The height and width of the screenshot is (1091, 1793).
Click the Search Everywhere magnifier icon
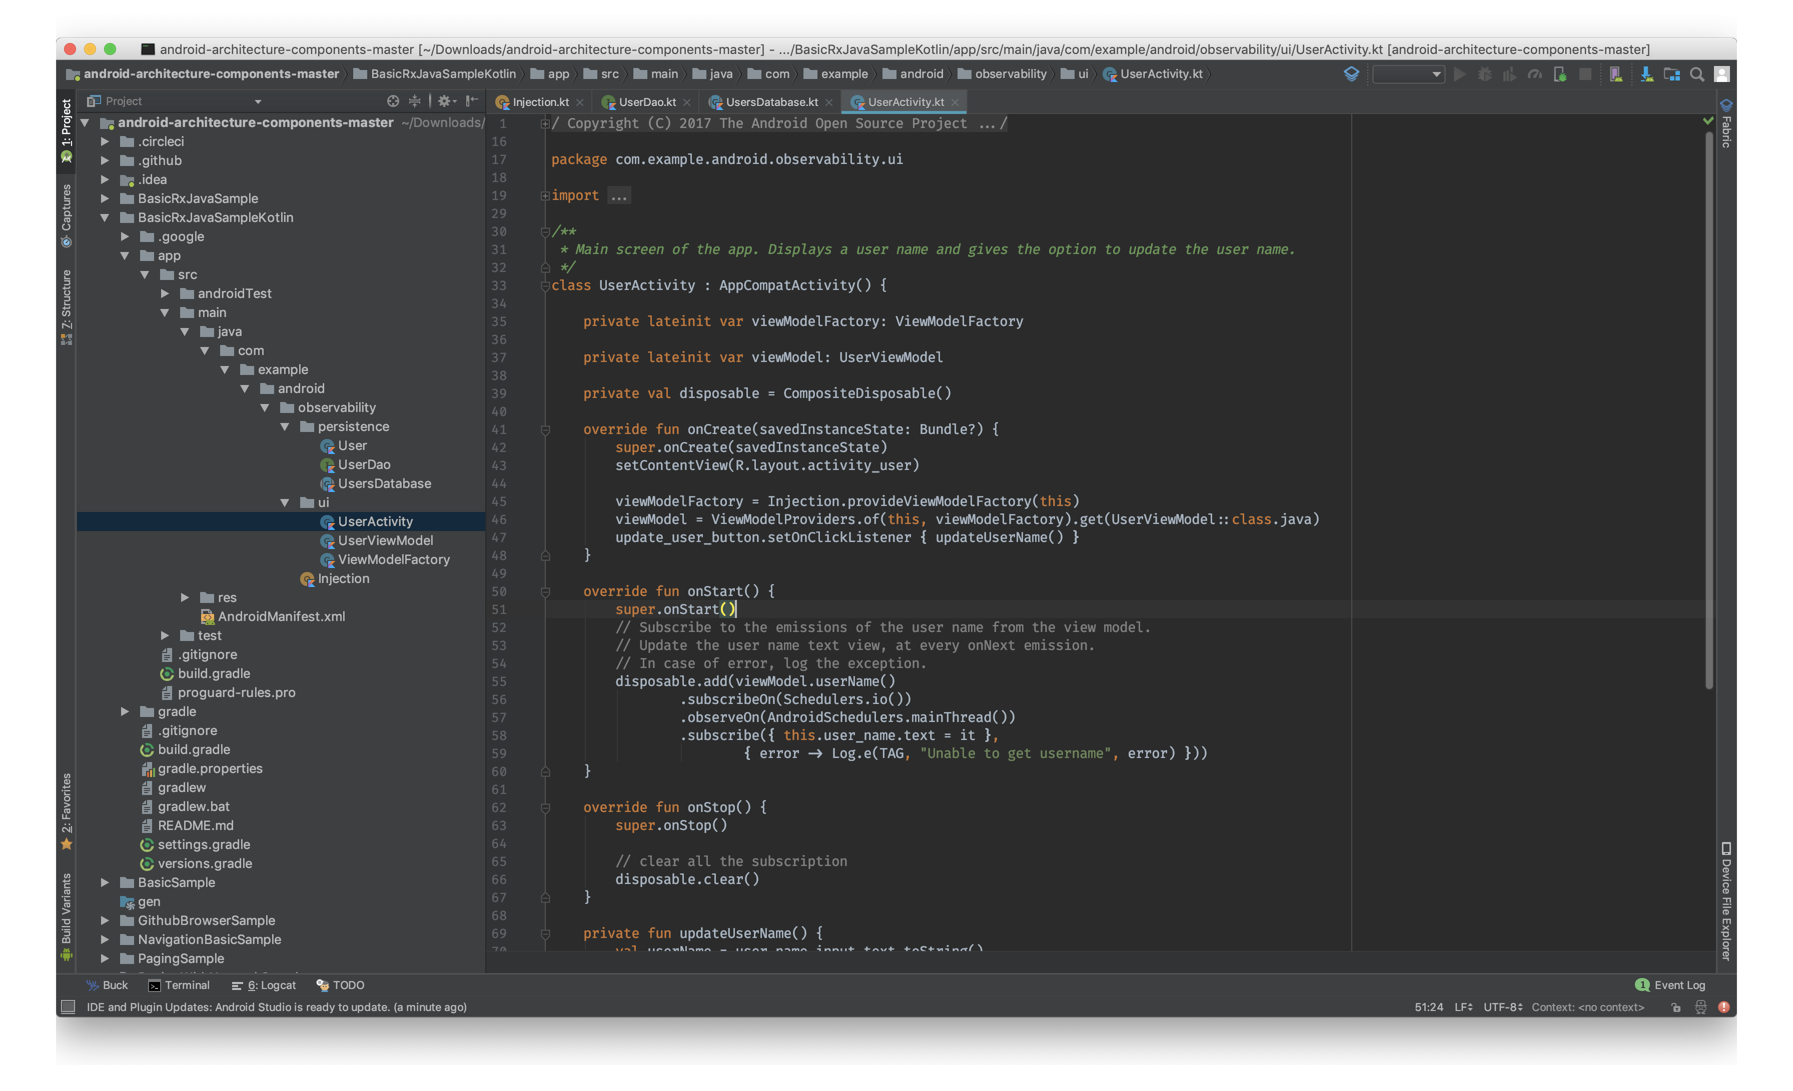(x=1697, y=74)
